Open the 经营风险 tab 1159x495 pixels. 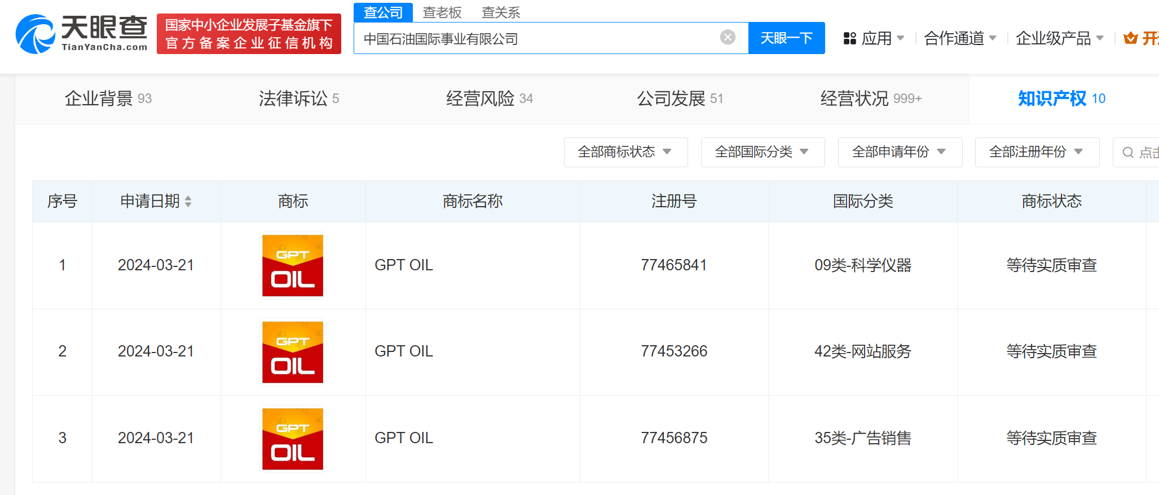(x=489, y=99)
